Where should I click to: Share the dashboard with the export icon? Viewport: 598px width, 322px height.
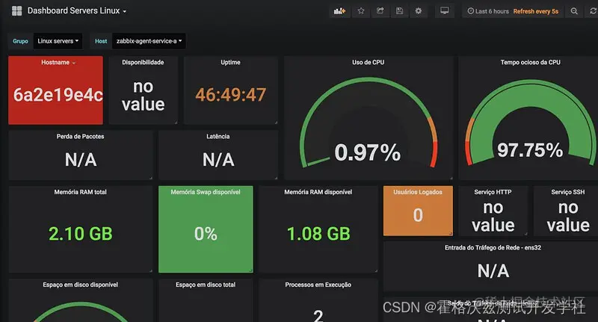pos(380,11)
